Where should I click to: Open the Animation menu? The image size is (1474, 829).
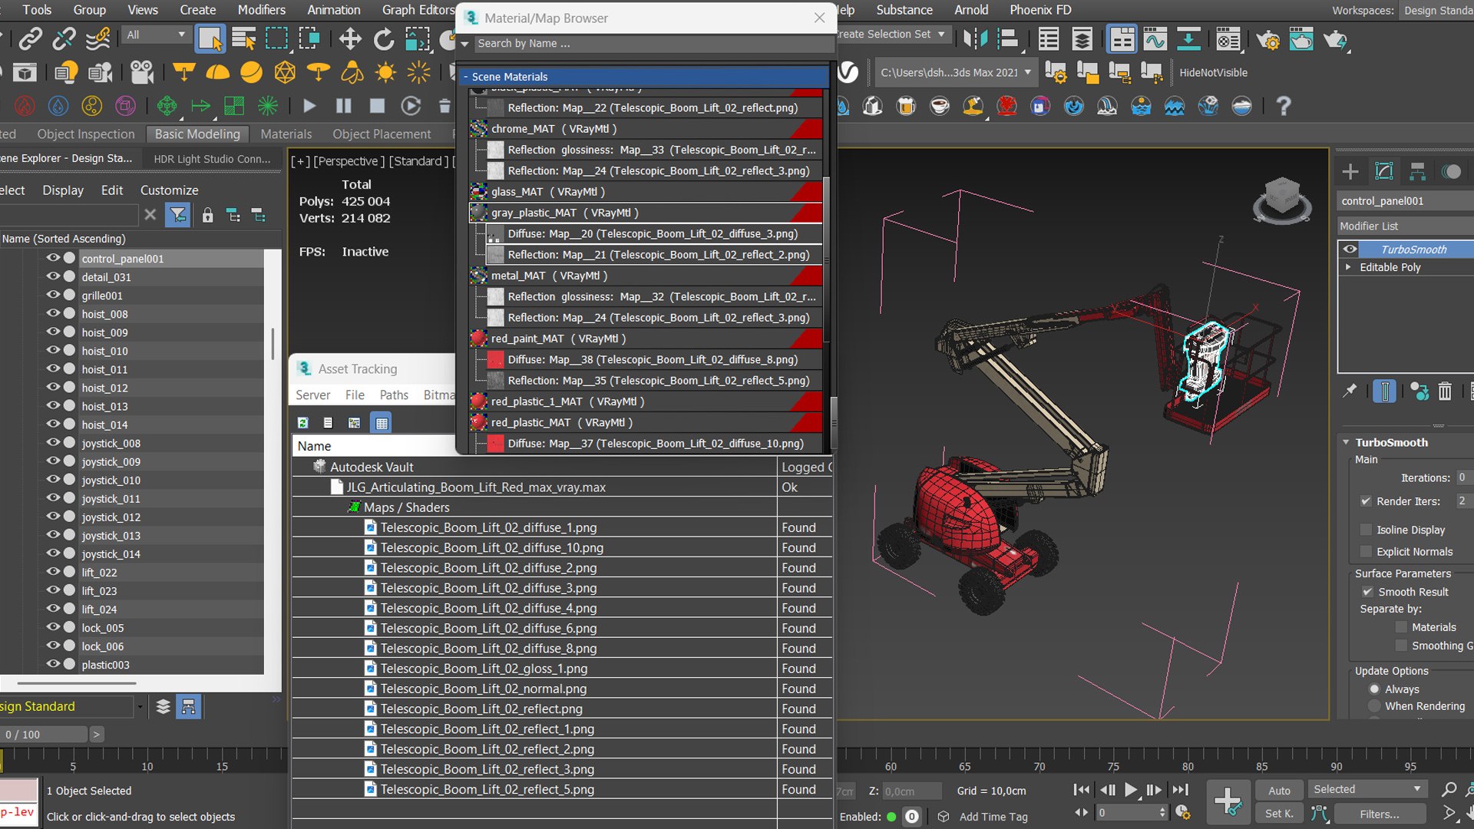click(x=333, y=10)
